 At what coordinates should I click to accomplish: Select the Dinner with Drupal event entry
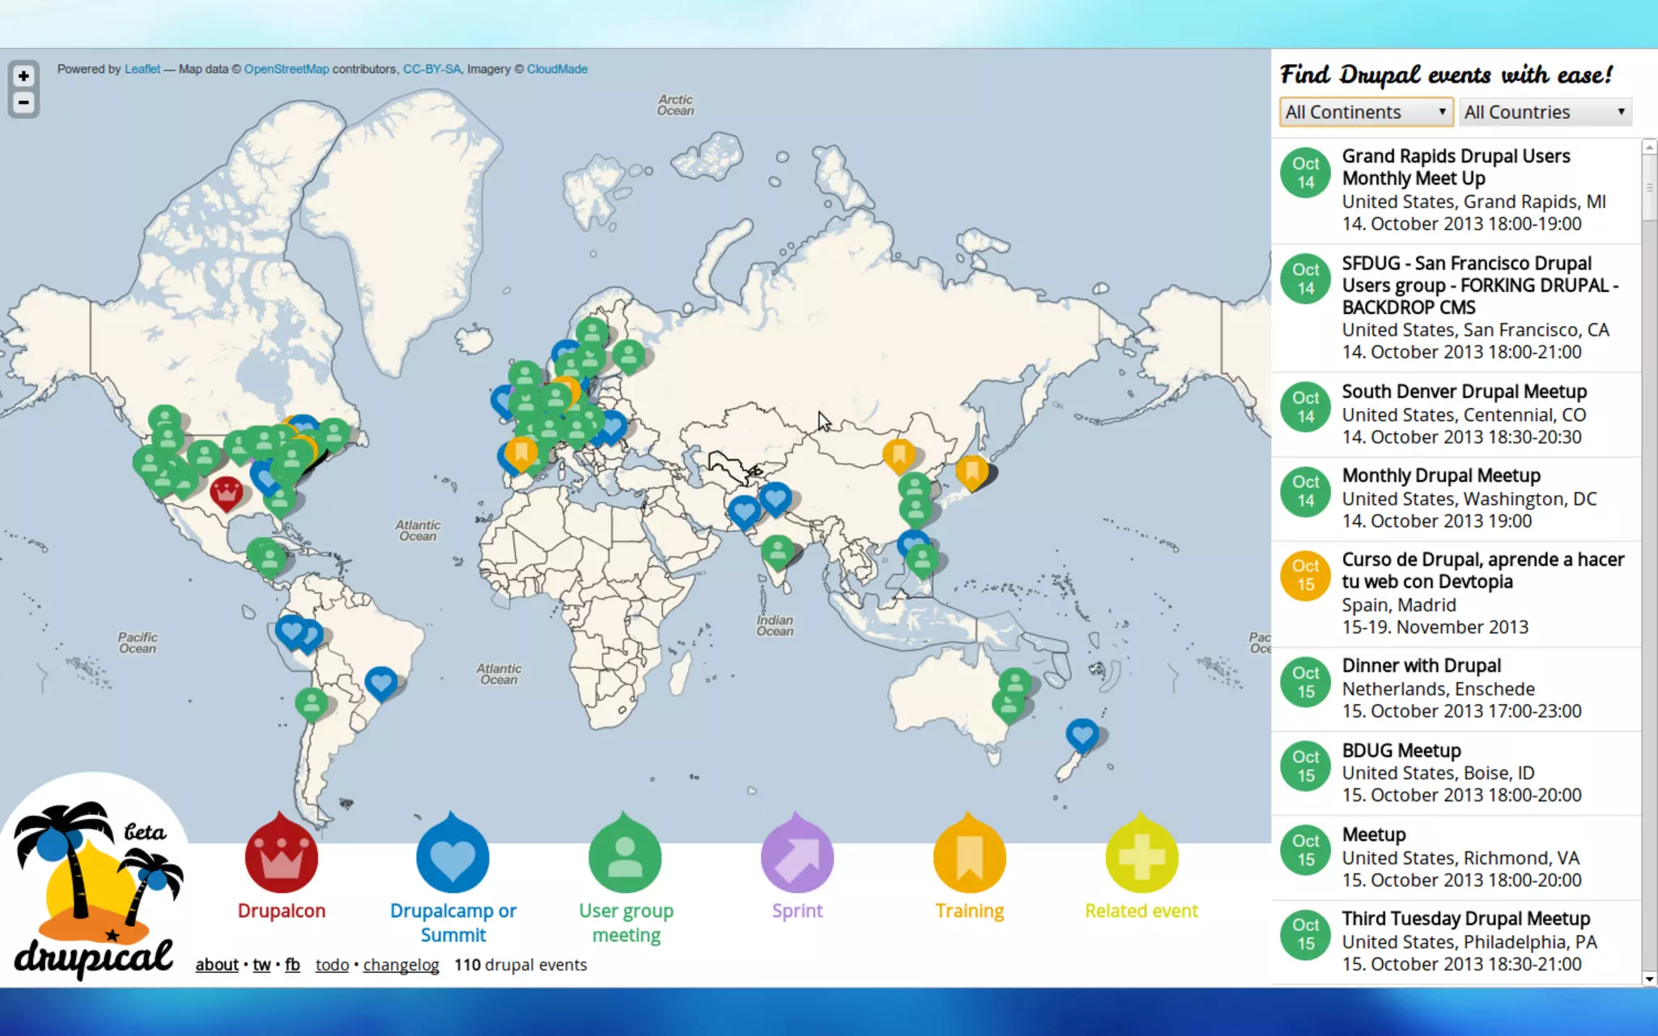click(1421, 665)
